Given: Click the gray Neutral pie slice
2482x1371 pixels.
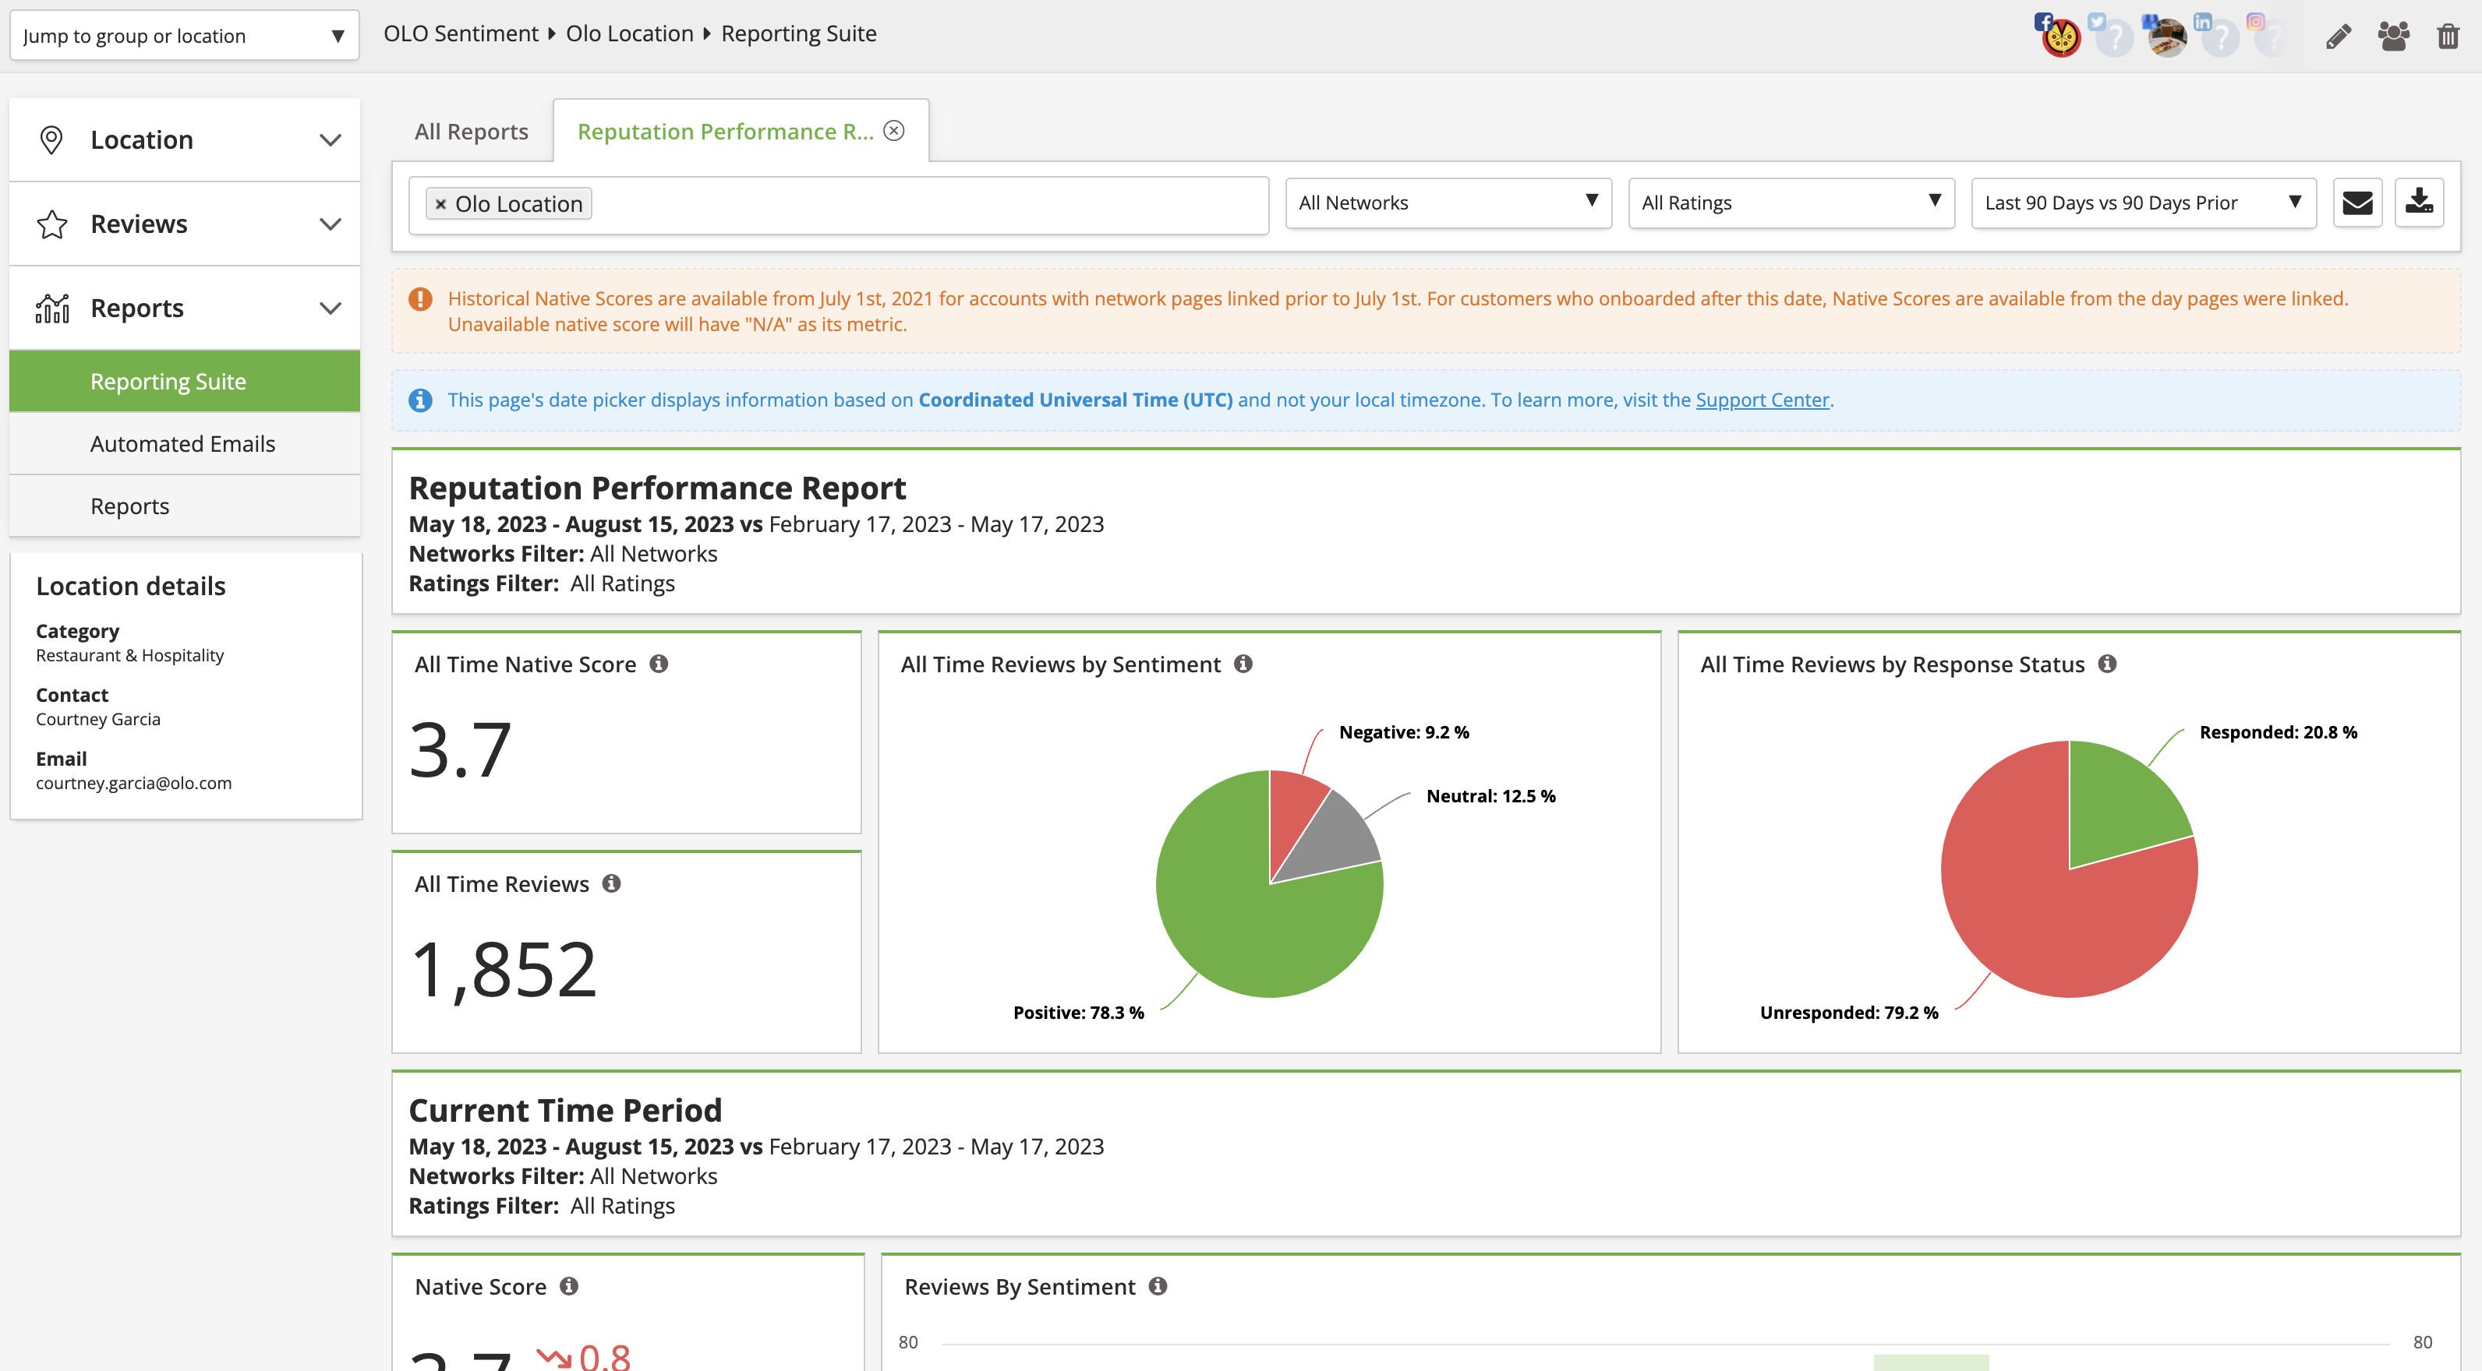Looking at the screenshot, I should (1335, 840).
